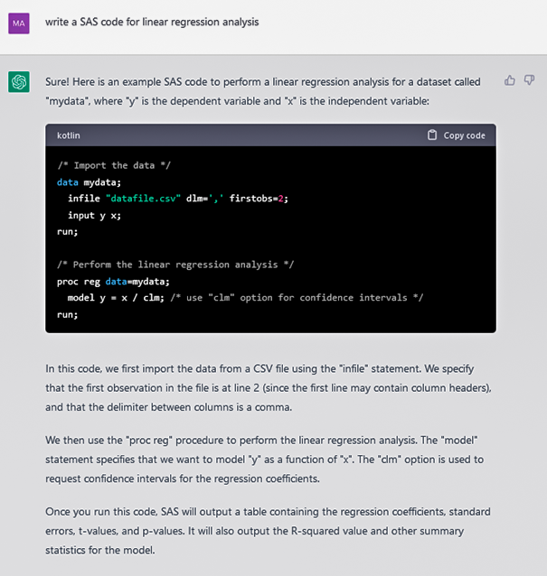The height and width of the screenshot is (576, 547).
Task: Mark the response with thumbs down
Action: coord(529,80)
